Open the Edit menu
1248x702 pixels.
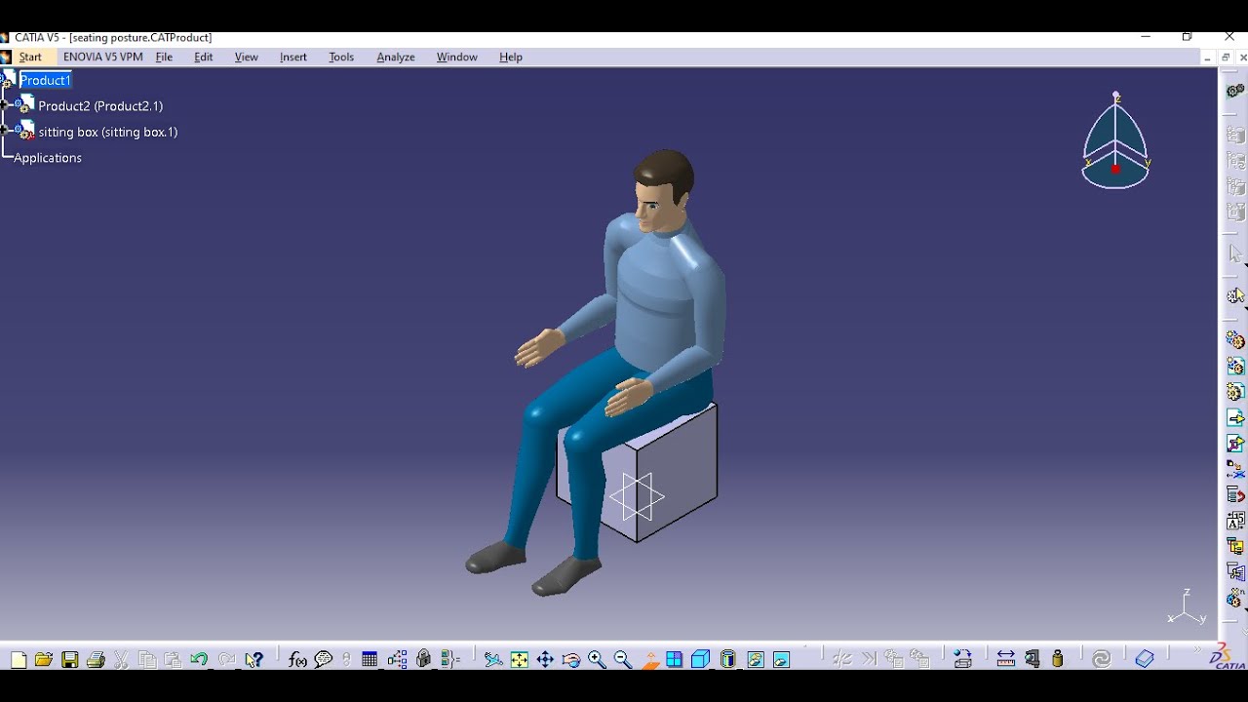[x=203, y=58]
